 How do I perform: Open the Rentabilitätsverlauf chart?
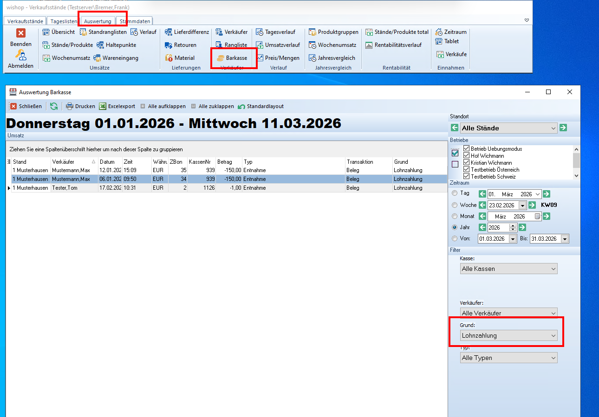tap(393, 45)
